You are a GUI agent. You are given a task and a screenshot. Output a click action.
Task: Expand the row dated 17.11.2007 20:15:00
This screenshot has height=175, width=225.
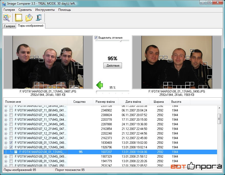click(6, 120)
